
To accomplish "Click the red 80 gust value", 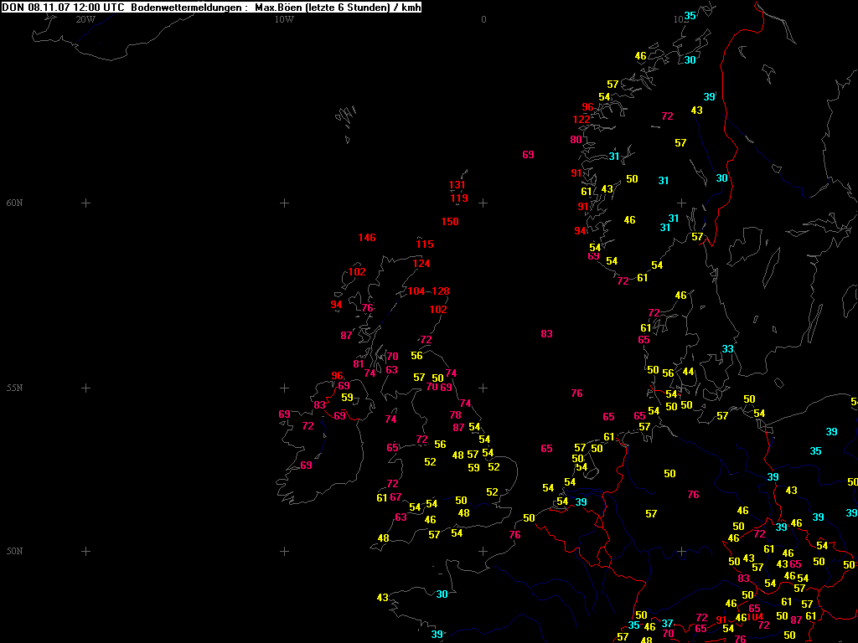I will tap(576, 140).
